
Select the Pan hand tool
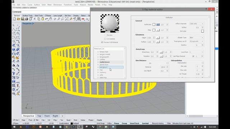[x=51, y=19]
